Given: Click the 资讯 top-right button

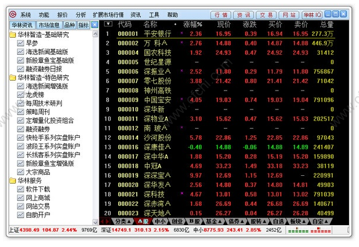Looking at the screenshot, I should (243, 15).
